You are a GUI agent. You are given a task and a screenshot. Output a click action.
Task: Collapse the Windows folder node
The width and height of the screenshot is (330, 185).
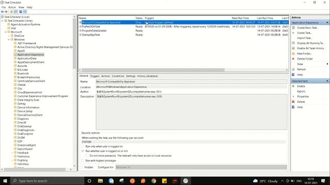coord(9,40)
